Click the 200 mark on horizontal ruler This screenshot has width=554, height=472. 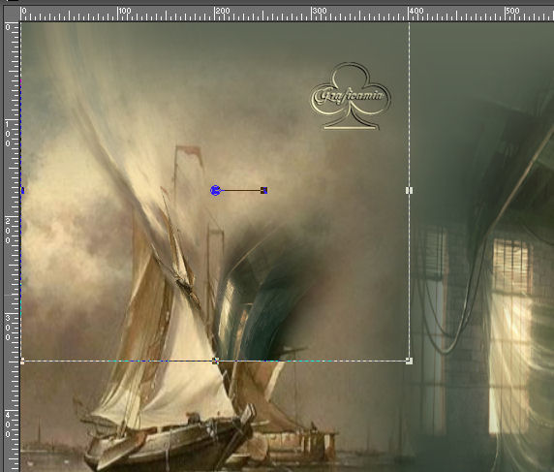click(222, 11)
